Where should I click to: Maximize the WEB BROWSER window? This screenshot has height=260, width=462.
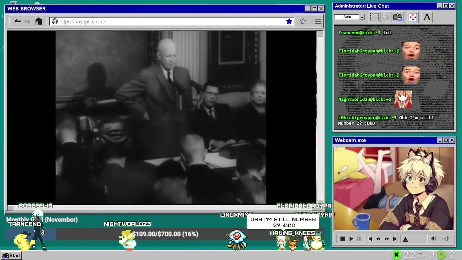314,9
